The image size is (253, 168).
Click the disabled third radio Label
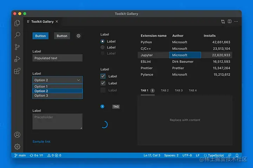tap(102, 53)
